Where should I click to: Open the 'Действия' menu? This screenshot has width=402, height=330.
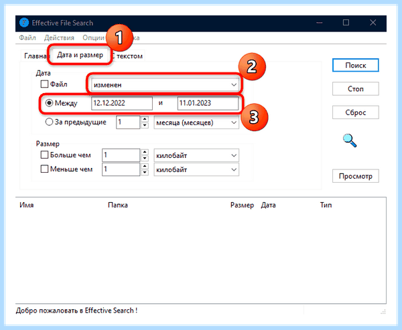point(59,37)
